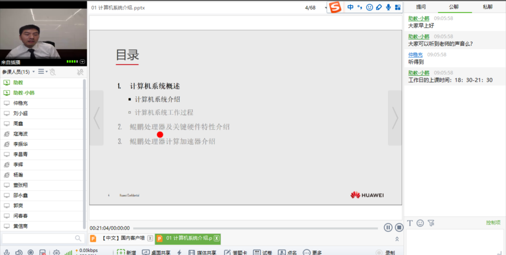This screenshot has width=506, height=255.
Task: Click the microphone icon in bottom toolbar
Action: point(7,253)
